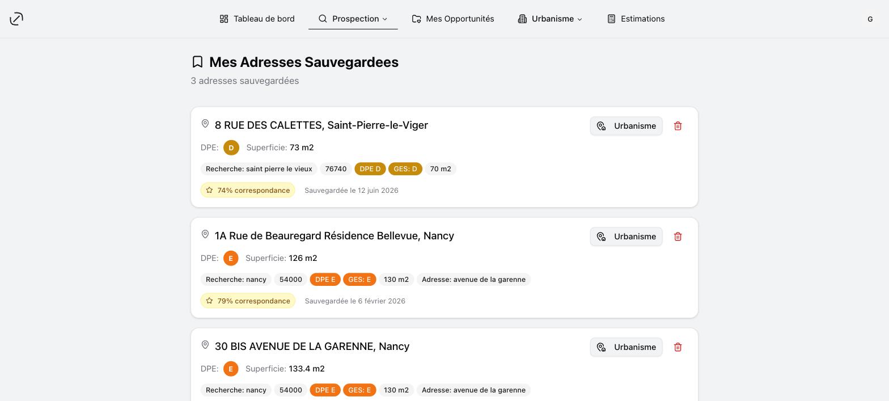The height and width of the screenshot is (401, 889).
Task: Click the Prospection search icon
Action: point(323,19)
